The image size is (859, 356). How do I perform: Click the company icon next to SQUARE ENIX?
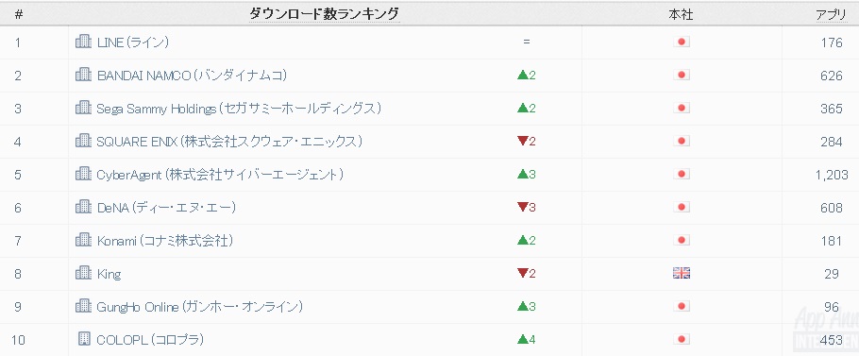click(x=83, y=141)
